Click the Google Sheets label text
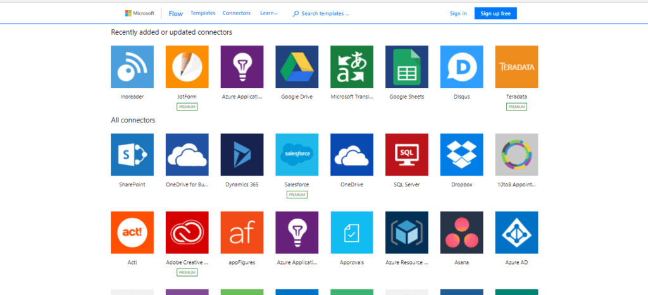The image size is (648, 295). (x=407, y=97)
